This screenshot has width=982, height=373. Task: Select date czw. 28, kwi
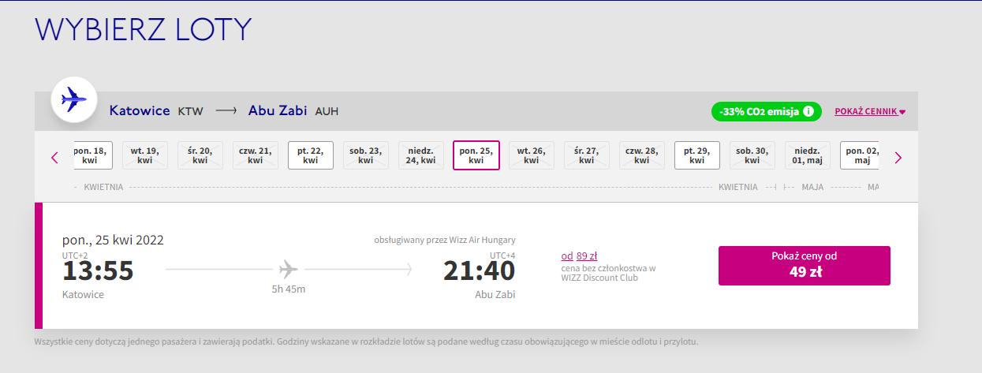[x=642, y=155]
